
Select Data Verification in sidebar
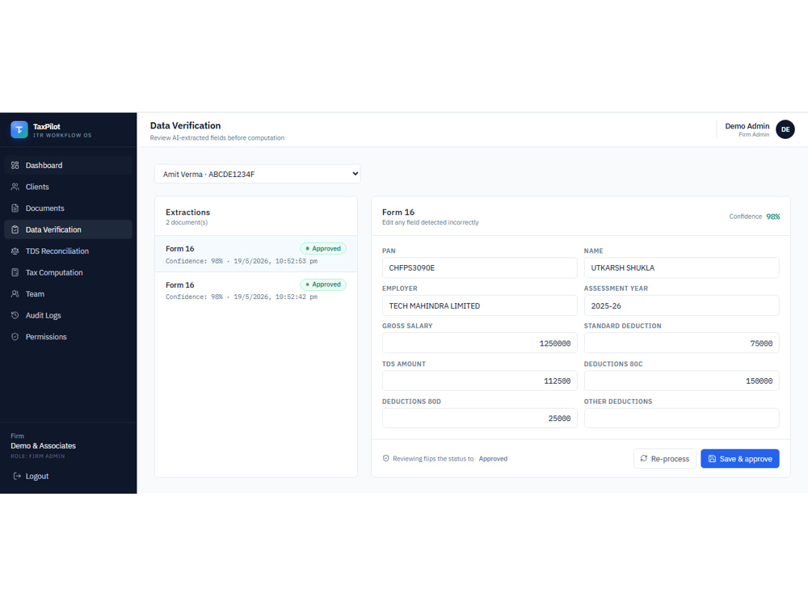coord(68,229)
